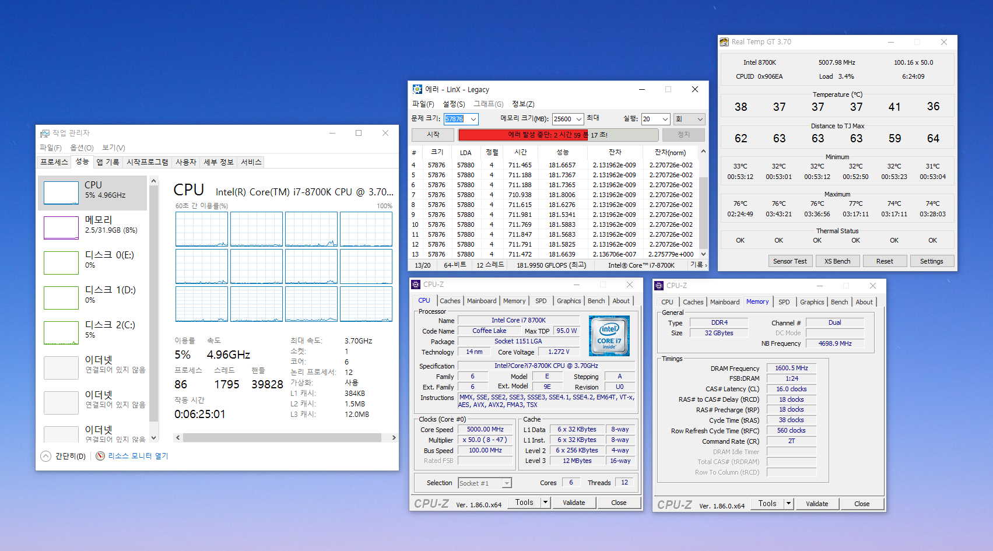This screenshot has height=551, width=993.
Task: Click the 잔차(norm) column header in LinX
Action: [x=671, y=152]
